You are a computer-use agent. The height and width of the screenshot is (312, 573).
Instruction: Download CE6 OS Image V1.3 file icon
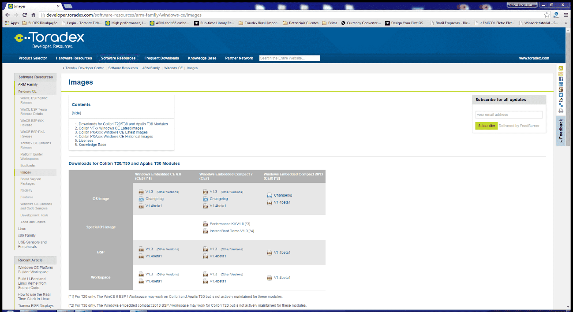[142, 192]
